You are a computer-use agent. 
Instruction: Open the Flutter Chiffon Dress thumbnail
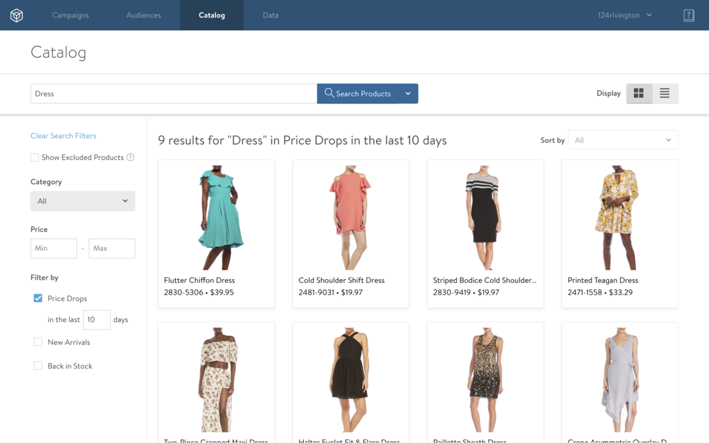pyautogui.click(x=216, y=217)
